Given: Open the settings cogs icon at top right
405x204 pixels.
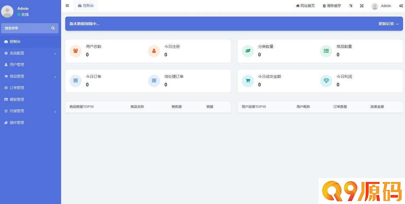Looking at the screenshot, I should click(401, 6).
